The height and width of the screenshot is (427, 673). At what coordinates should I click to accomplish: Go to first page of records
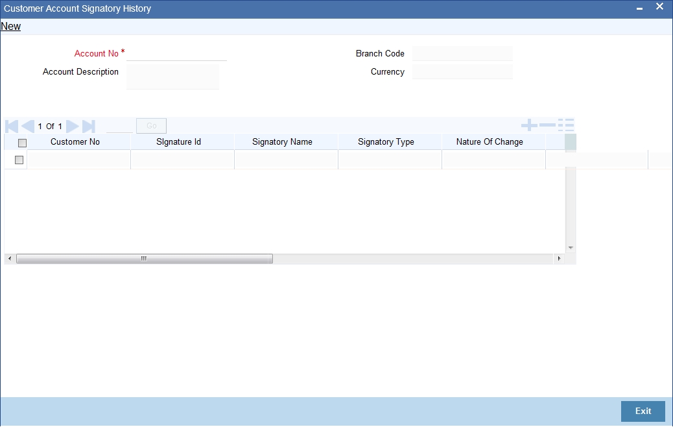pos(12,127)
